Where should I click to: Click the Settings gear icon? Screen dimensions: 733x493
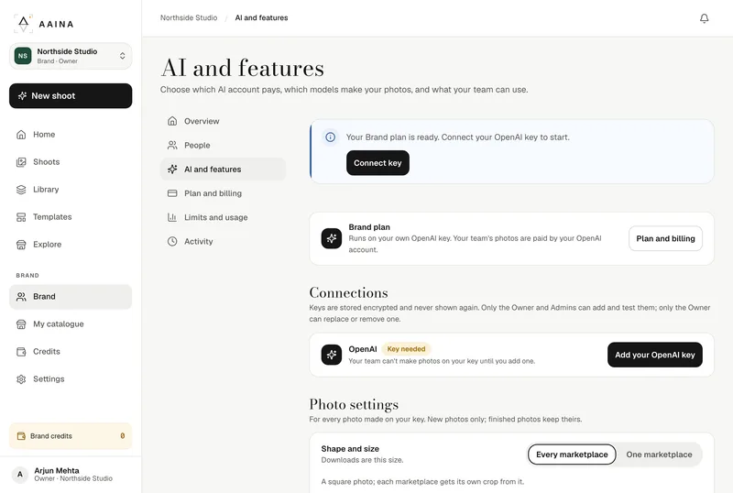click(x=21, y=379)
